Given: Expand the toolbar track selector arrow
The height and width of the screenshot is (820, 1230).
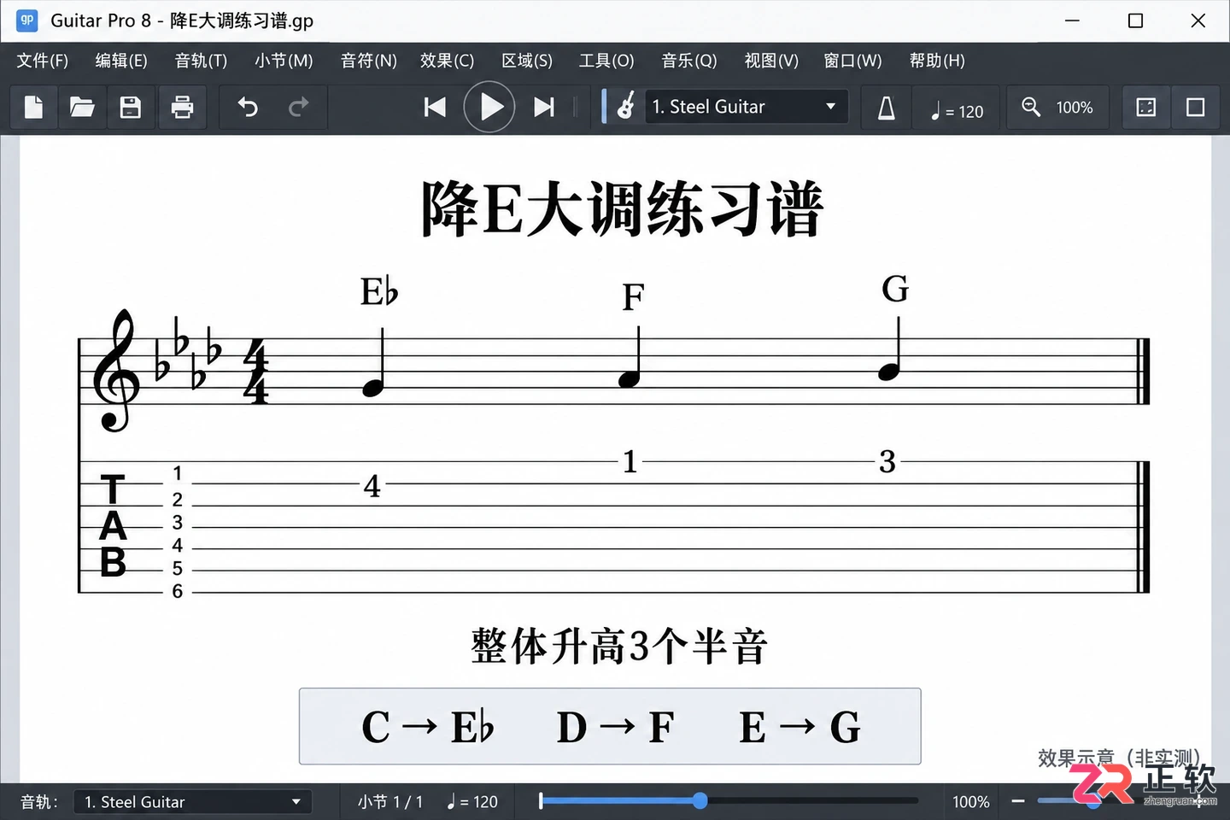Looking at the screenshot, I should pos(830,107).
